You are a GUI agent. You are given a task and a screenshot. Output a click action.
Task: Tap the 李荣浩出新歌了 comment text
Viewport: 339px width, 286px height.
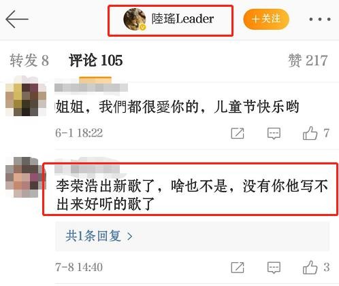(x=192, y=195)
